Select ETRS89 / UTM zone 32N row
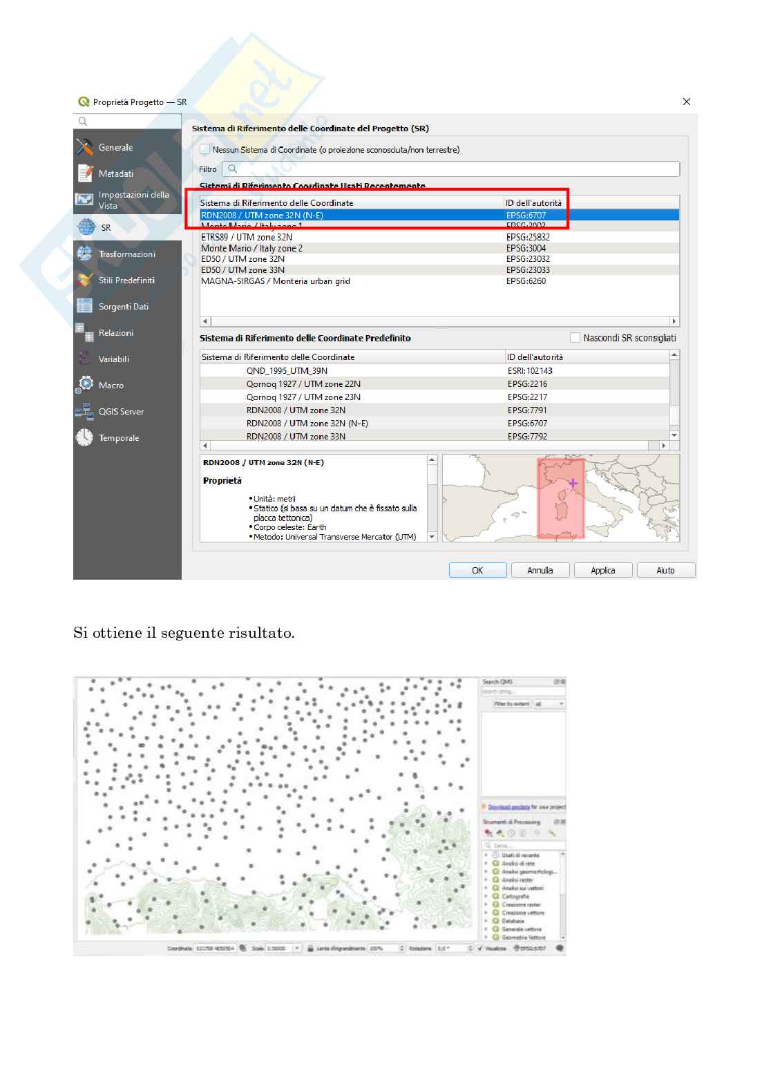This screenshot has width=771, height=1091. (247, 237)
